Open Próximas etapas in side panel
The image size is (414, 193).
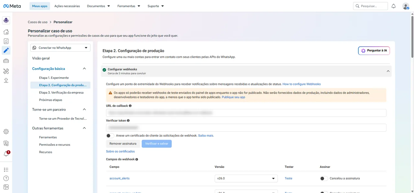point(50,100)
